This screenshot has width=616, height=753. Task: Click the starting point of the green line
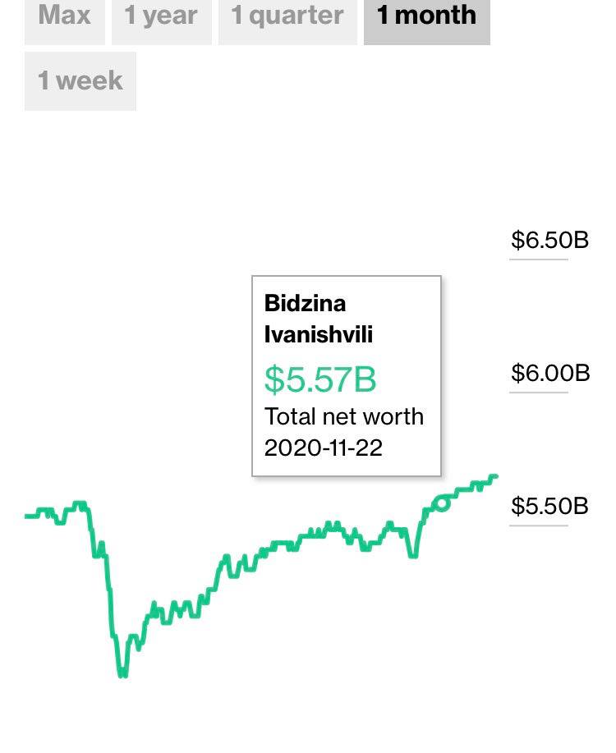point(27,517)
